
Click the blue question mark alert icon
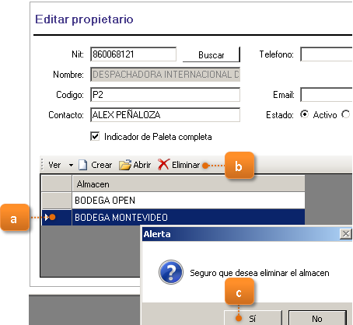pyautogui.click(x=171, y=272)
